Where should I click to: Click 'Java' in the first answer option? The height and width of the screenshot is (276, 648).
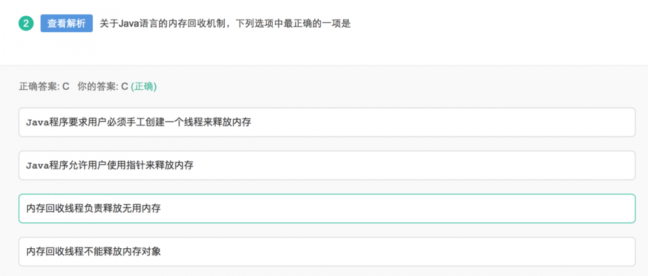pyautogui.click(x=37, y=122)
